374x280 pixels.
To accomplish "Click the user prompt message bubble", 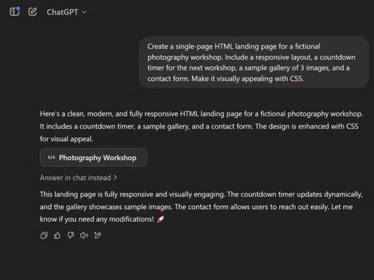I will click(x=254, y=63).
